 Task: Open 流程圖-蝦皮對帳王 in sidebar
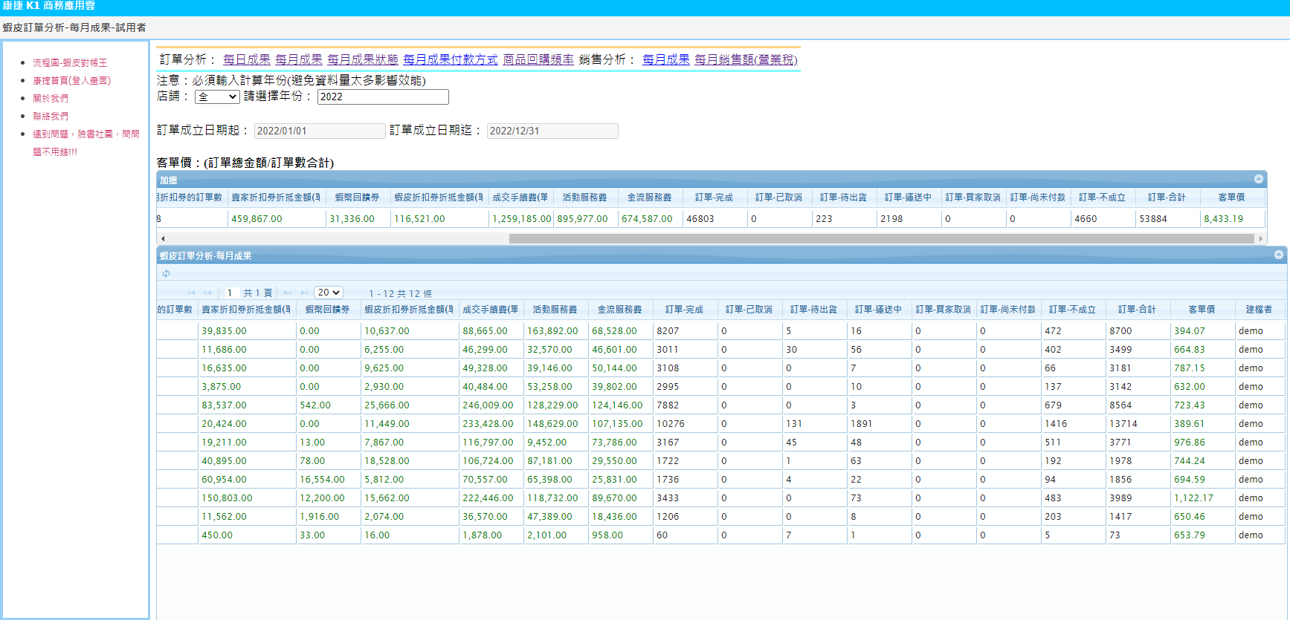tap(70, 63)
